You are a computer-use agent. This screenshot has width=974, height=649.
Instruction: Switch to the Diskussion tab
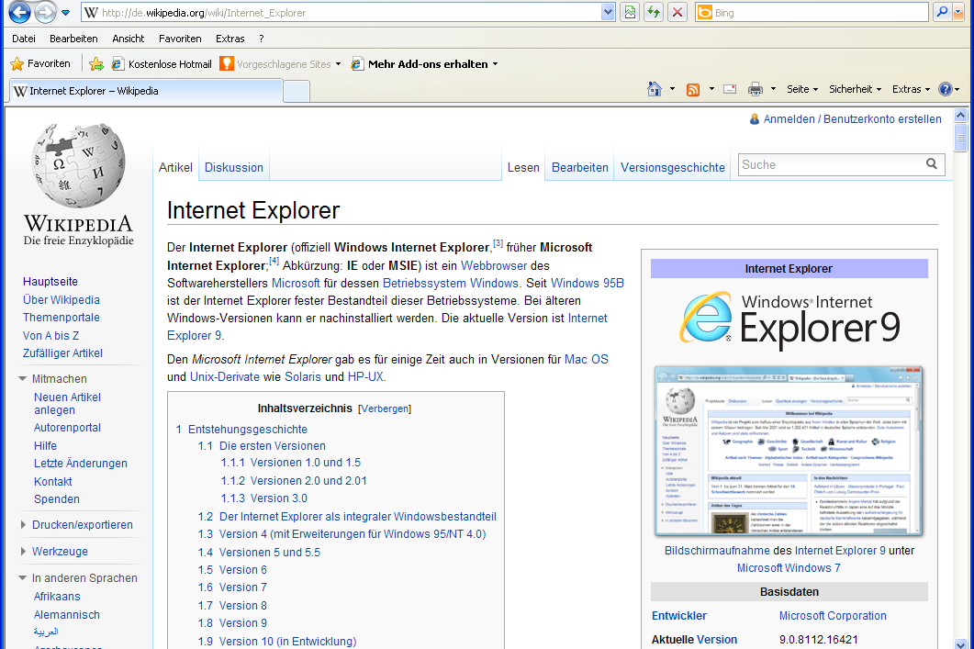[233, 167]
